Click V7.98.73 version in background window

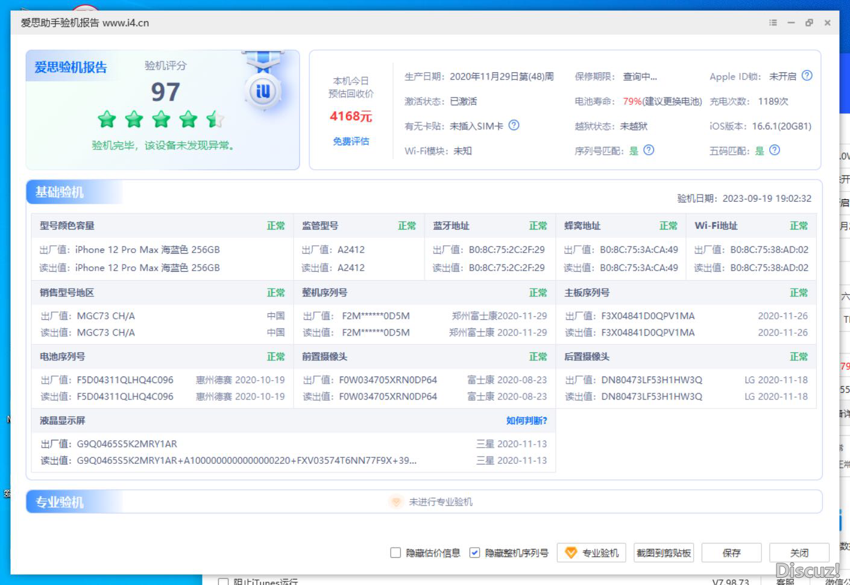click(731, 581)
